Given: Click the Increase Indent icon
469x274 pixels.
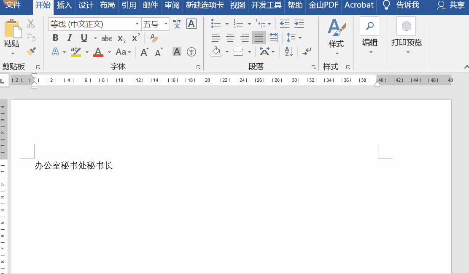Looking at the screenshot, I should point(299,24).
